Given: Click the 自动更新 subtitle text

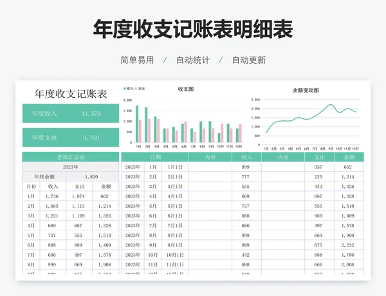Looking at the screenshot, I should 249,60.
